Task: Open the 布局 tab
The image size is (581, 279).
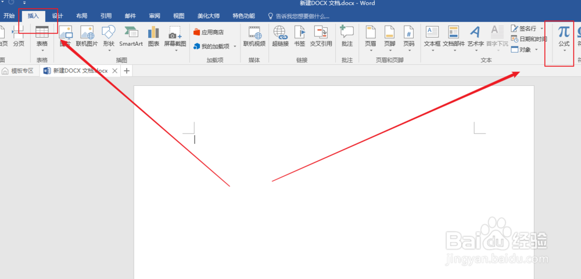Action: click(x=81, y=16)
